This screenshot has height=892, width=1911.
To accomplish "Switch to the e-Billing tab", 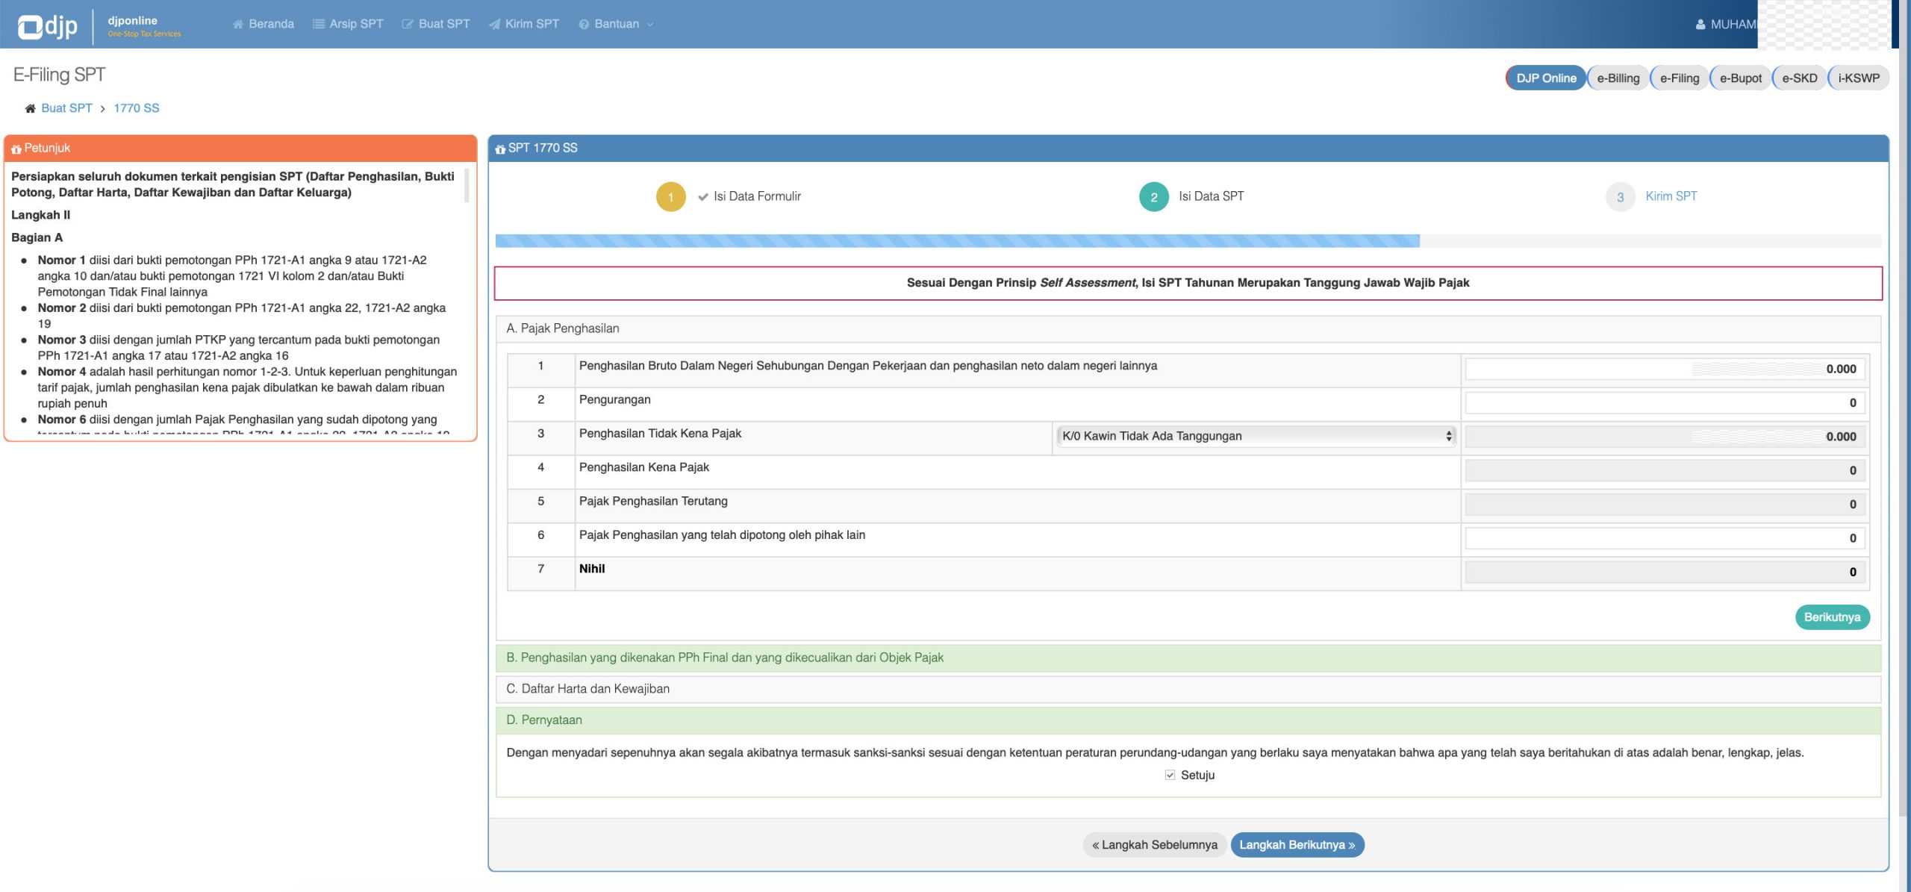I will [1618, 78].
